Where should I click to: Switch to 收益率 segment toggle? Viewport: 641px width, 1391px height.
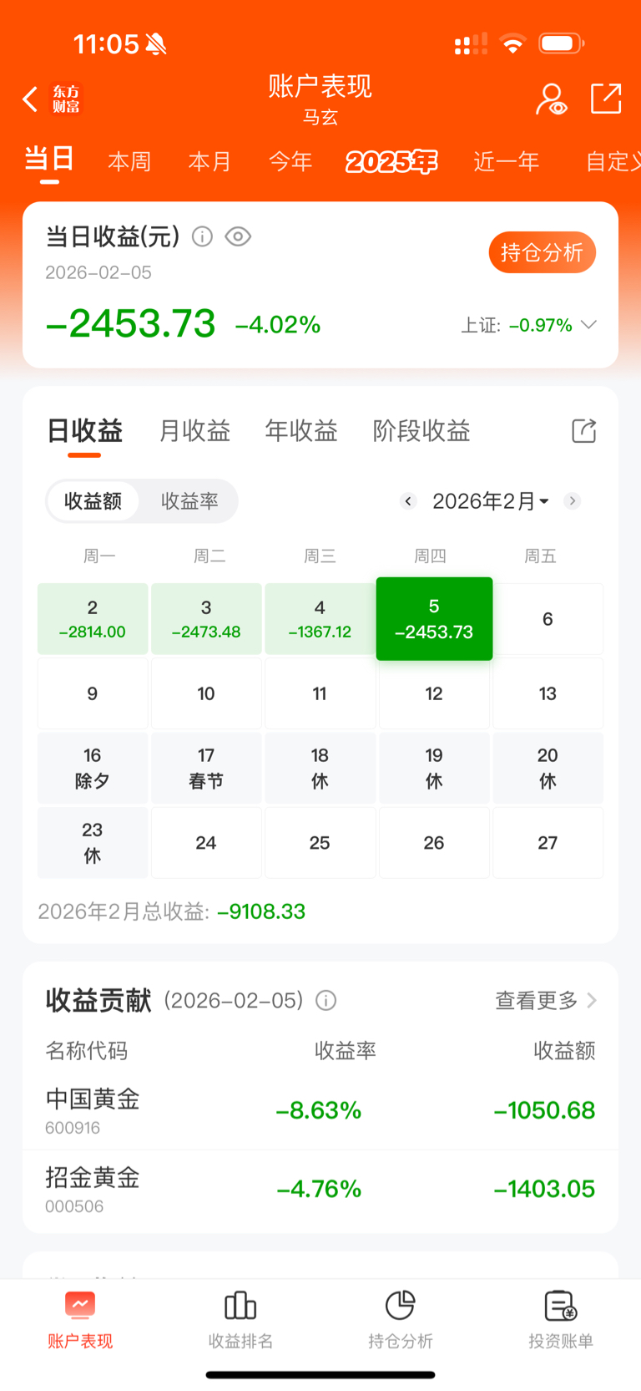tap(189, 501)
